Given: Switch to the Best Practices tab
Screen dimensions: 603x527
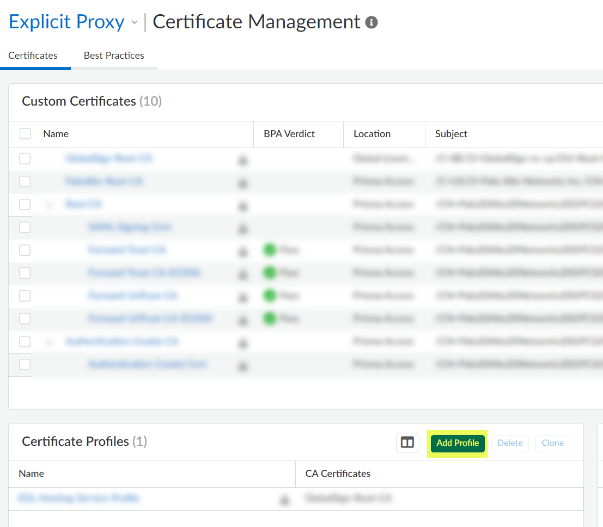Looking at the screenshot, I should [x=114, y=55].
